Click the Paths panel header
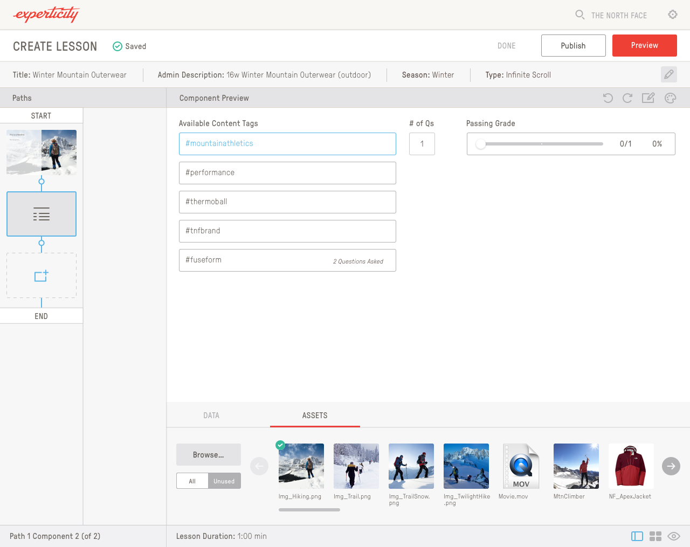 [x=83, y=98]
